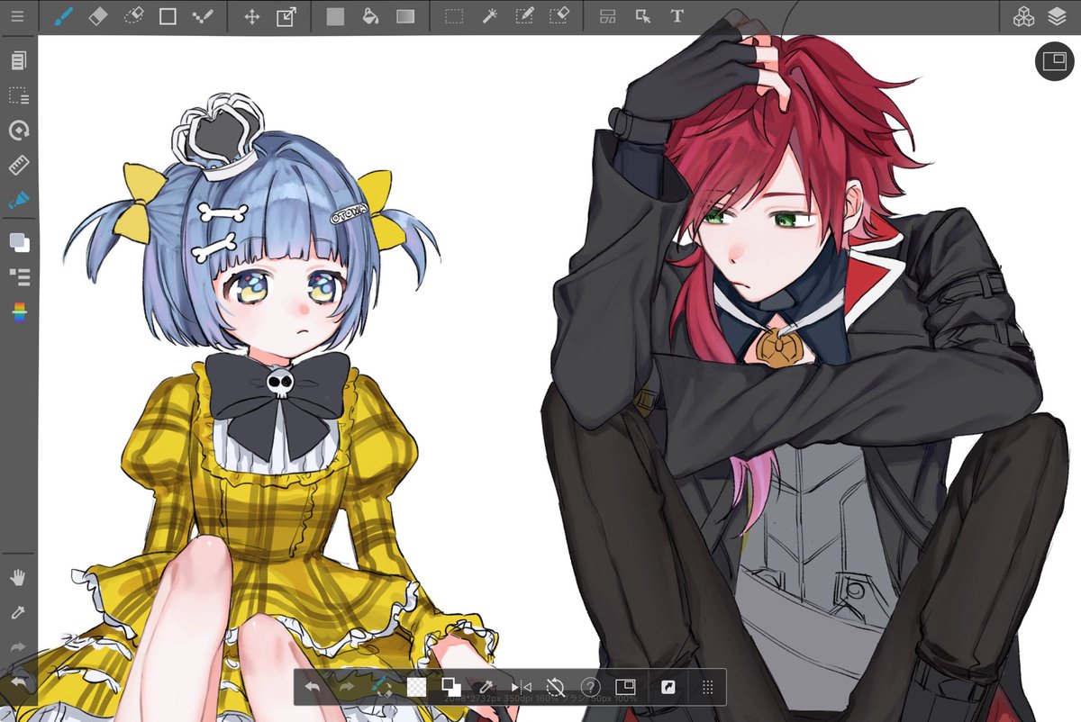Open the brush list panel in sidebar
The image size is (1081, 722).
click(x=18, y=276)
